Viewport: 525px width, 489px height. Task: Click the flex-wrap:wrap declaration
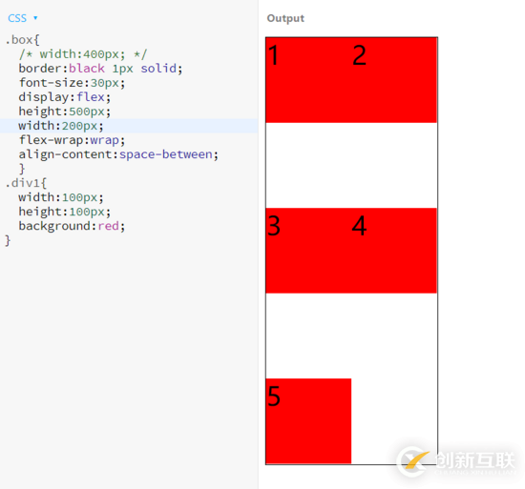point(72,140)
